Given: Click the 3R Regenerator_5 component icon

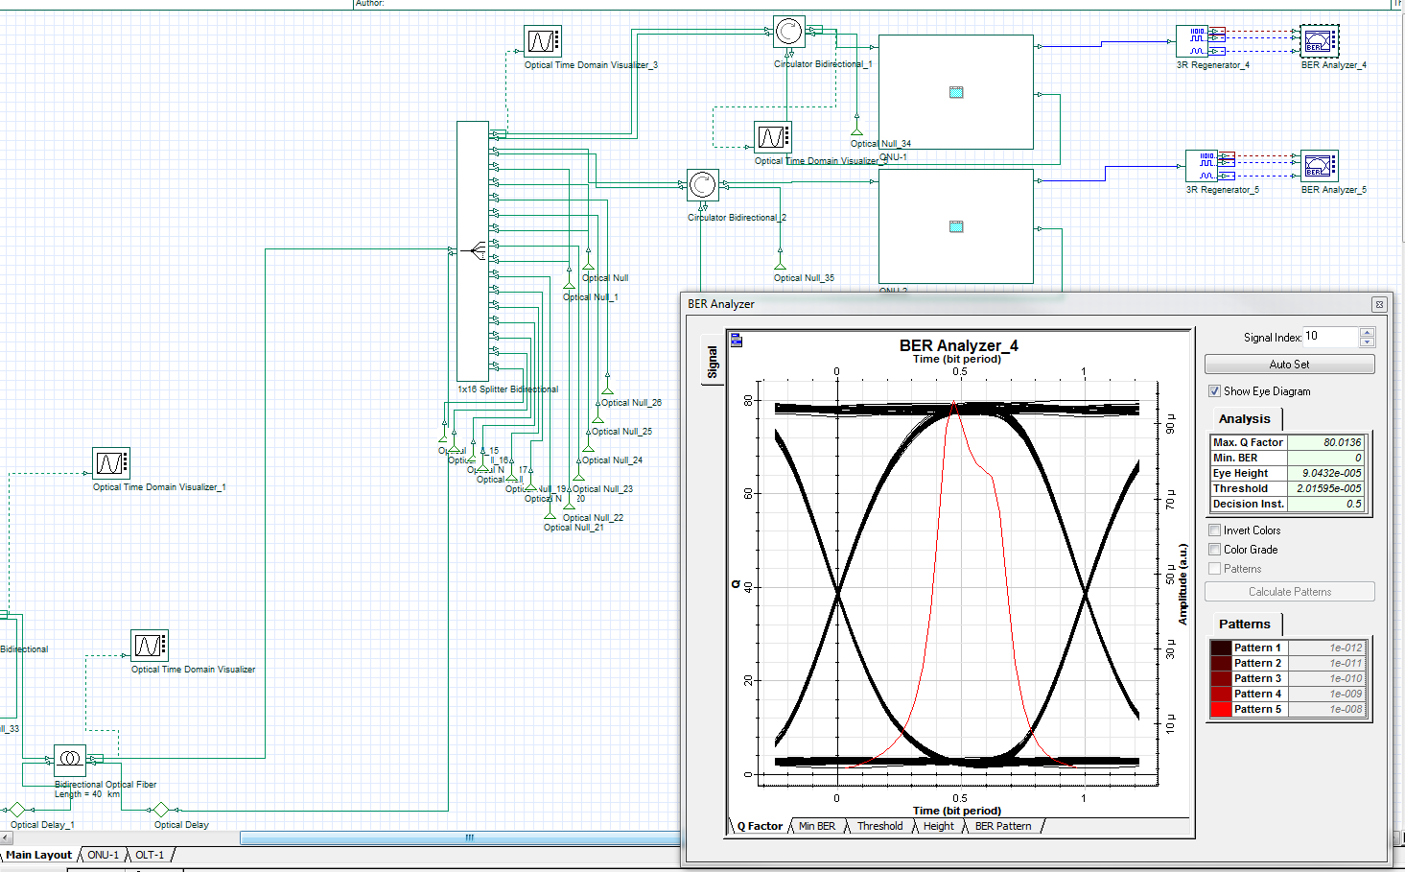Looking at the screenshot, I should click(1204, 165).
